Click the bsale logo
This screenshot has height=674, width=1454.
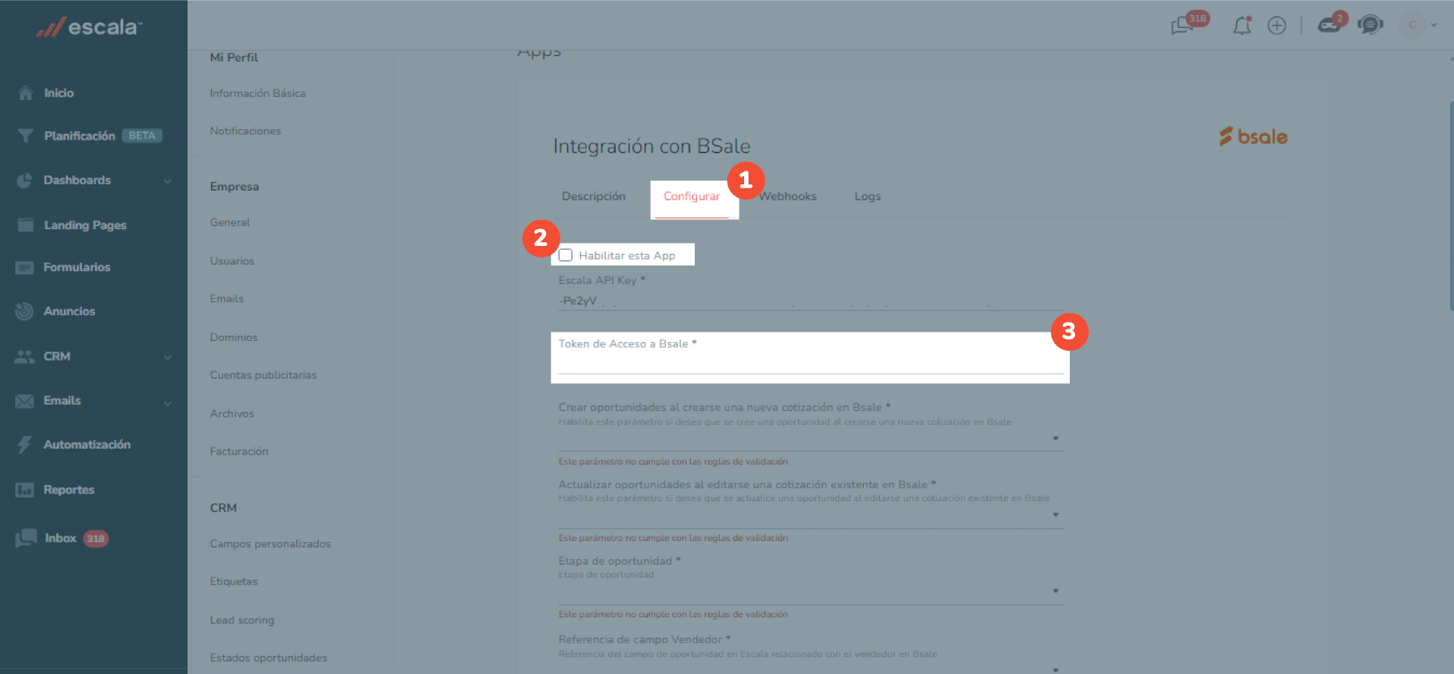pyautogui.click(x=1254, y=137)
